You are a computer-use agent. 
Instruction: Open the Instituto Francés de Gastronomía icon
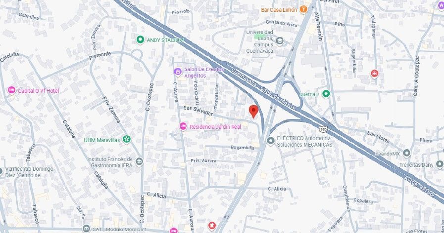point(139,161)
